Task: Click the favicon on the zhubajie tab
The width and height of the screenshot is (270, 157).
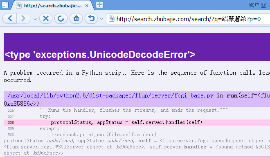Action: click(x=19, y=5)
